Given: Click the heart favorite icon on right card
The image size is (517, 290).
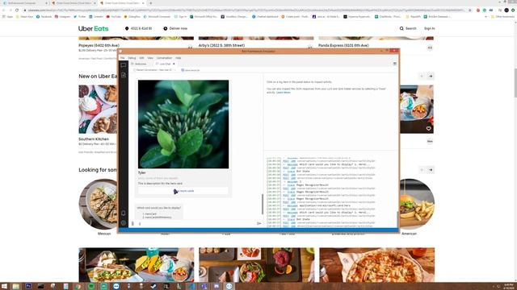Looking at the screenshot, I should click(428, 129).
